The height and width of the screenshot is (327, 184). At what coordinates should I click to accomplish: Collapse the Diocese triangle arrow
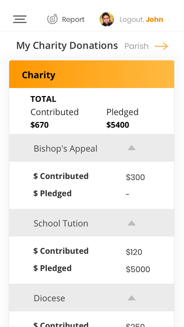pyautogui.click(x=131, y=298)
